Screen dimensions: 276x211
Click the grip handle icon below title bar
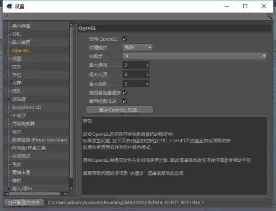point(7,16)
